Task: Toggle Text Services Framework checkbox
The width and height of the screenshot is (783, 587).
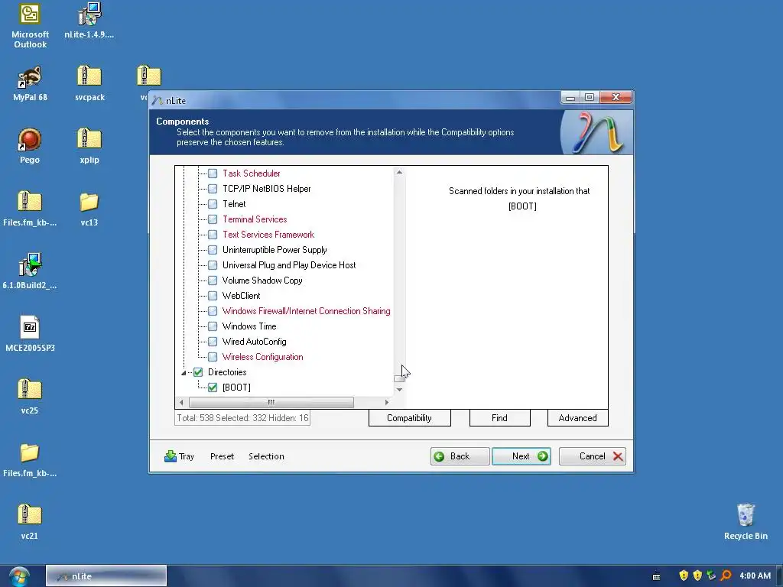Action: (x=213, y=235)
